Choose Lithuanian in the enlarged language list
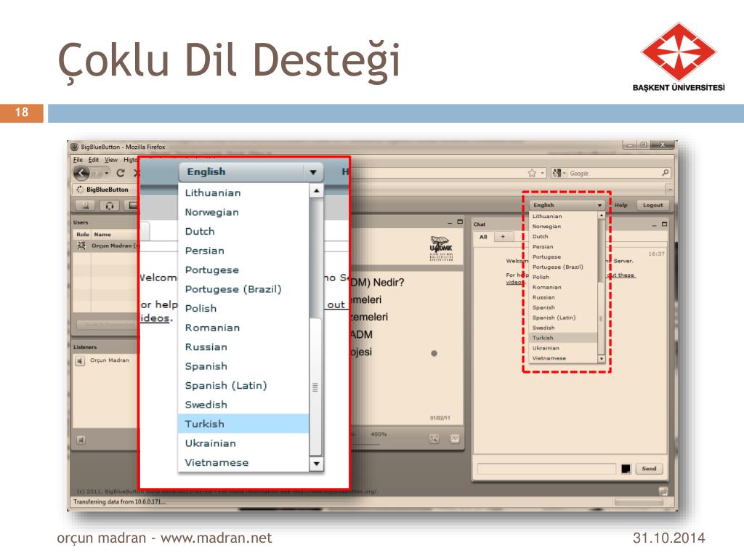Screen dimensions: 744x558 243,193
